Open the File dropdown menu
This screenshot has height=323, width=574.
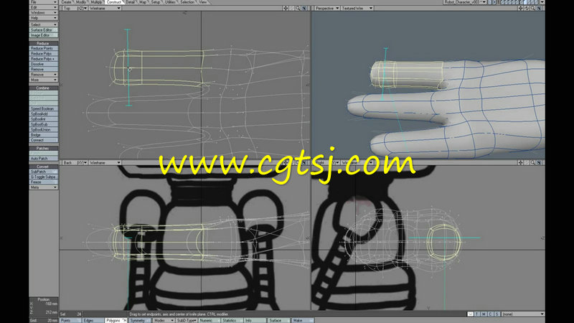click(x=44, y=2)
